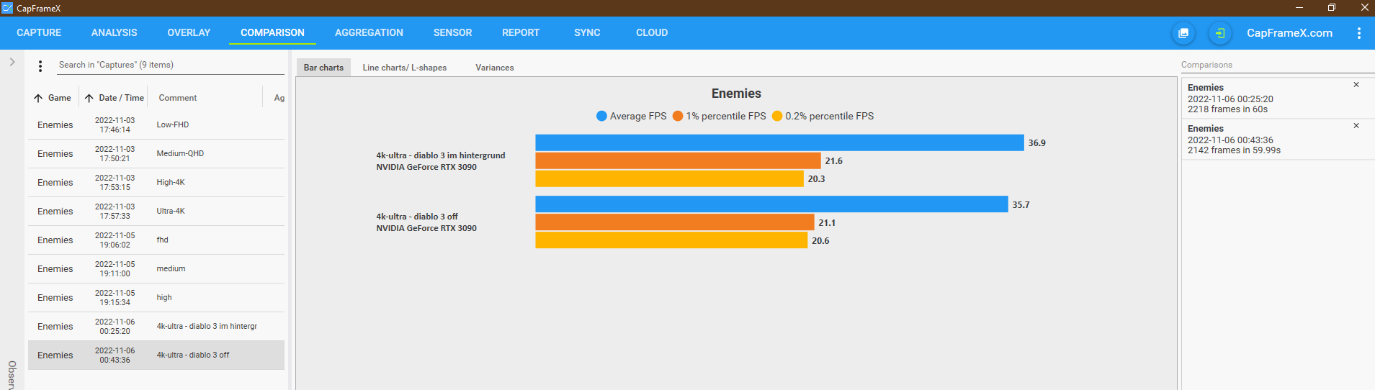1375x390 pixels.
Task: Click the 36.9 average FPS blue bar
Action: click(779, 142)
